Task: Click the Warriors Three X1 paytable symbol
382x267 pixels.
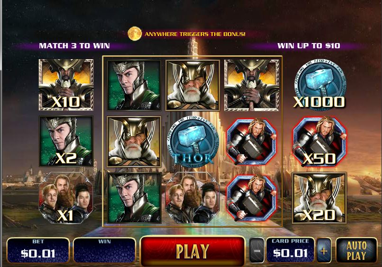Action: tap(66, 198)
